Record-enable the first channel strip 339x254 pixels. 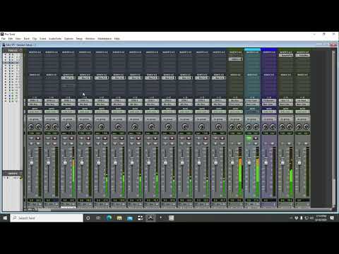coord(37,138)
